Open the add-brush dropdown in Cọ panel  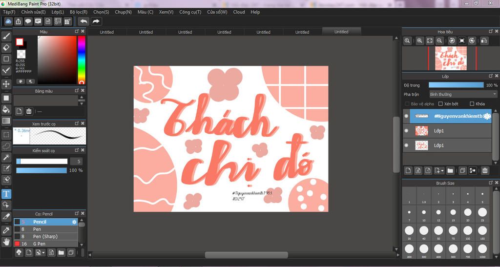43,253
